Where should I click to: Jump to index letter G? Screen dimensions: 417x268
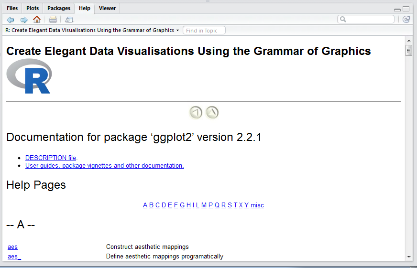coord(182,205)
